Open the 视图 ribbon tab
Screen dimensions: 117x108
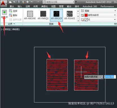tap(53, 6)
